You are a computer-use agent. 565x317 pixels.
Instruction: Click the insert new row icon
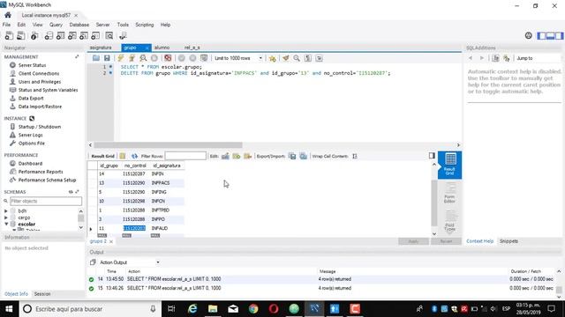237,156
